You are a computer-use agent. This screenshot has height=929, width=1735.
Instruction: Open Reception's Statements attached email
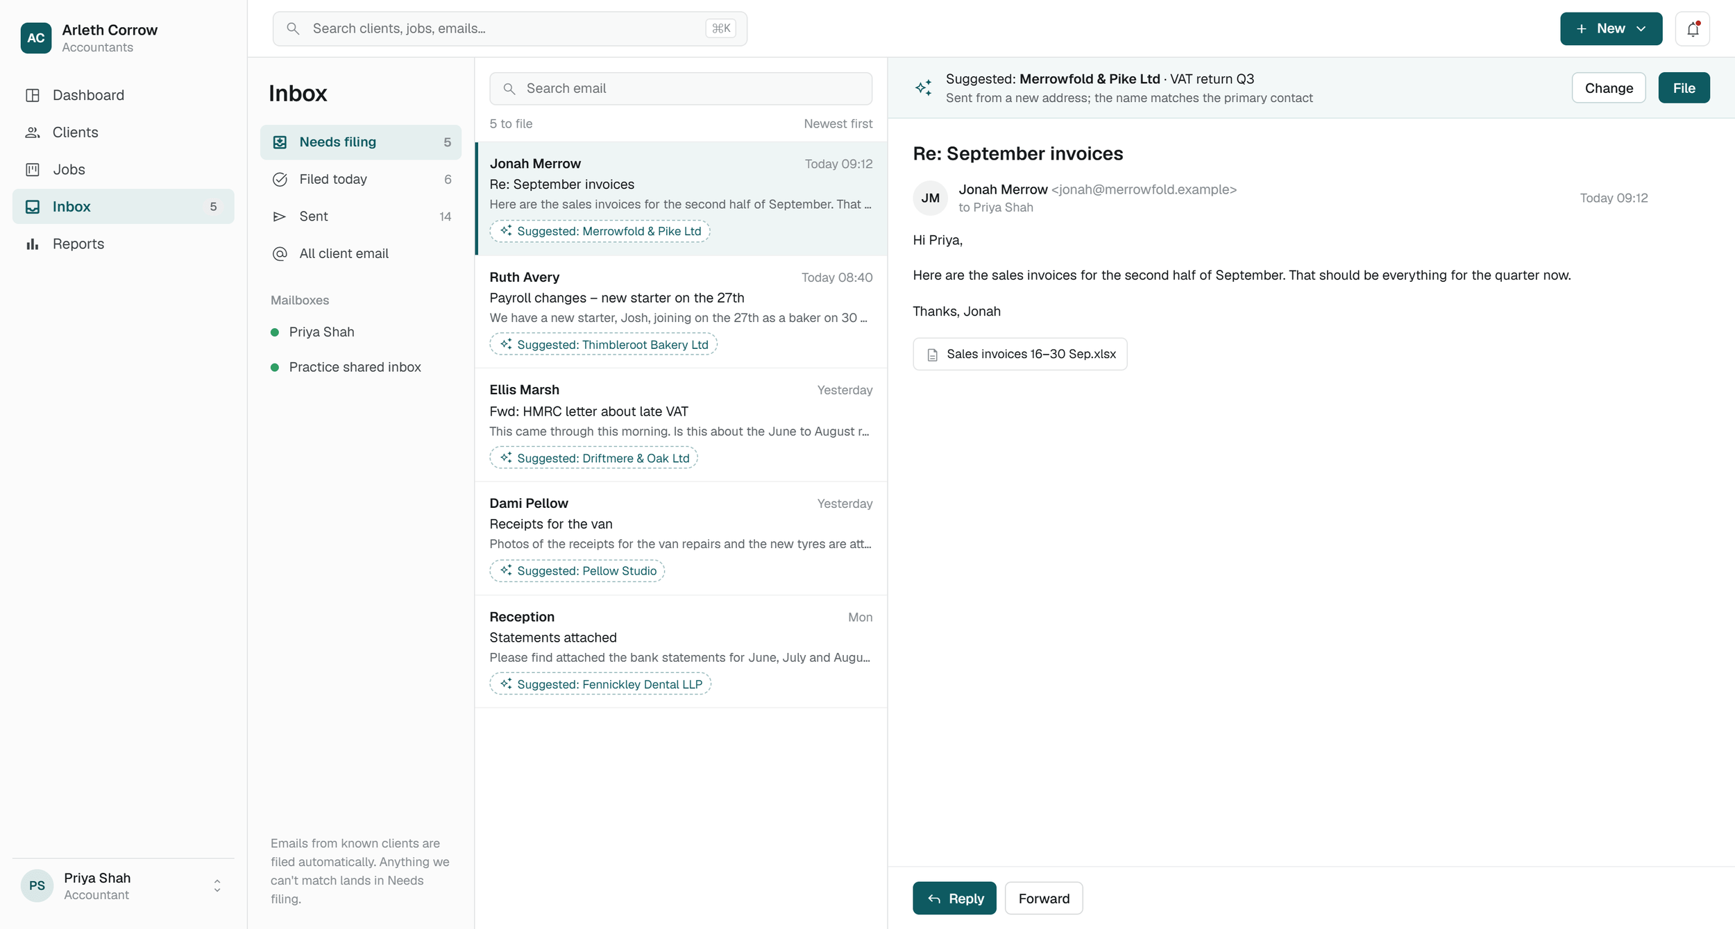click(x=681, y=652)
